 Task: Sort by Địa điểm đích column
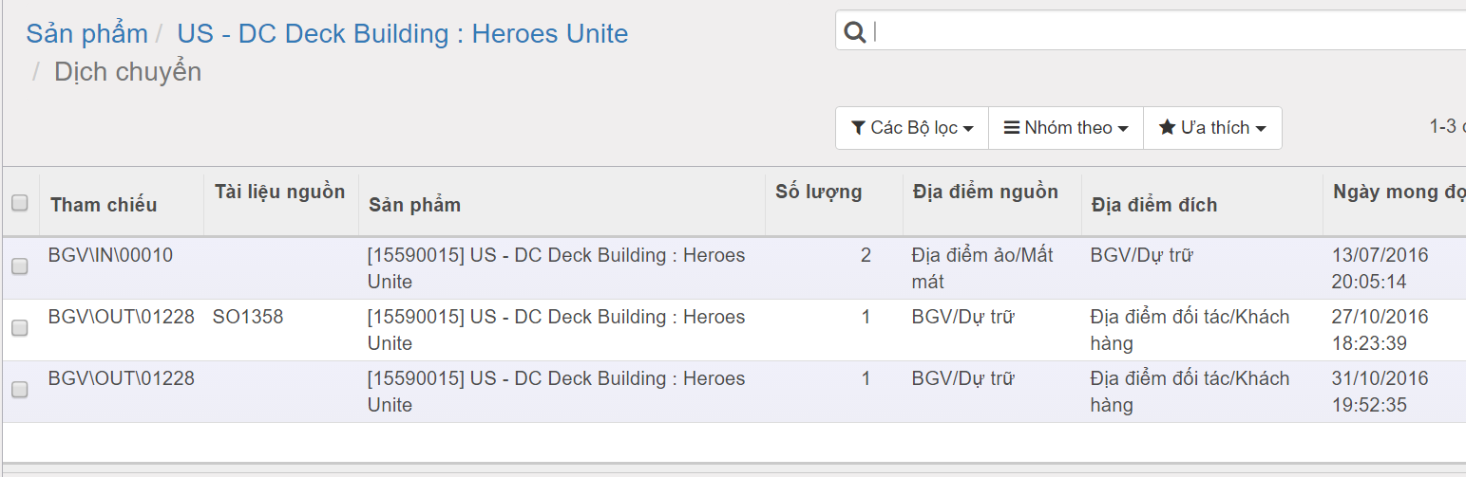click(x=1154, y=205)
